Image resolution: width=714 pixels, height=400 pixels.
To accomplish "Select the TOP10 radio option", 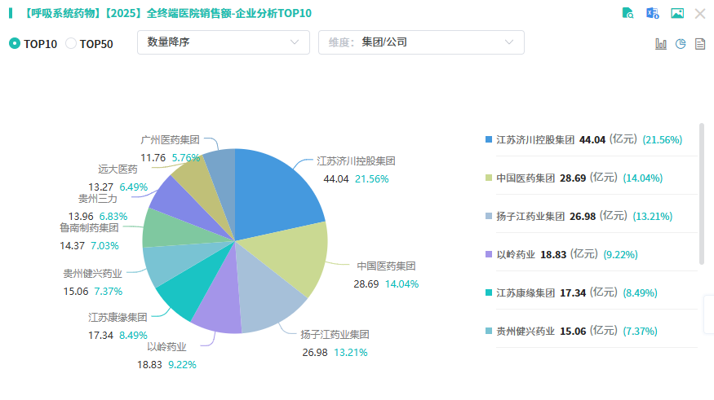I will tap(15, 43).
